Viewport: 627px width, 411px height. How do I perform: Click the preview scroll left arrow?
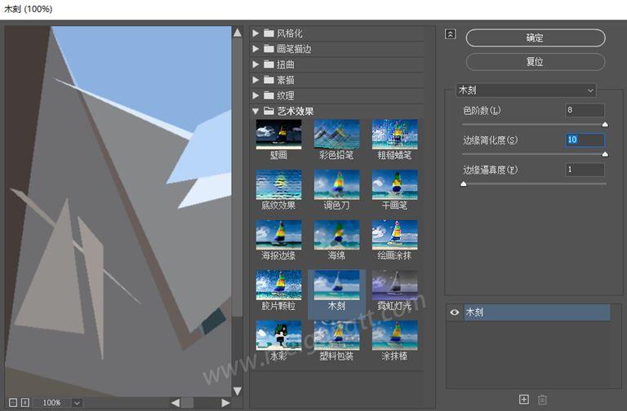click(176, 403)
